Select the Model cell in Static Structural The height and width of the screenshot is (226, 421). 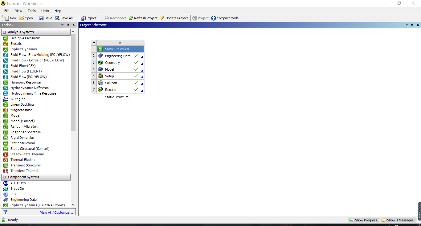coord(120,69)
